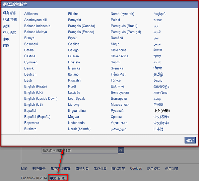
Task: Confirm selection with the 確定 button
Action: [x=190, y=140]
